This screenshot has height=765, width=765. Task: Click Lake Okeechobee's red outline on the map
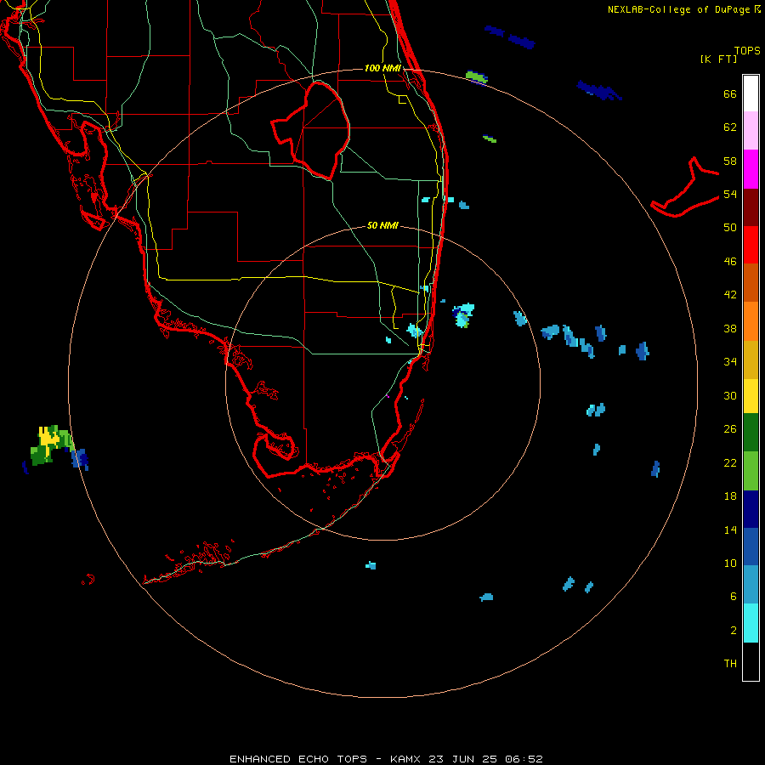tap(310, 131)
